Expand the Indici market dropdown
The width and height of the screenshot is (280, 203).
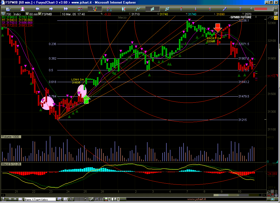pos(27,14)
